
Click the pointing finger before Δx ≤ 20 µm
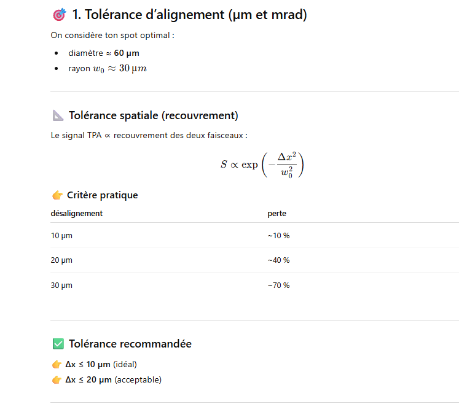[x=57, y=380]
